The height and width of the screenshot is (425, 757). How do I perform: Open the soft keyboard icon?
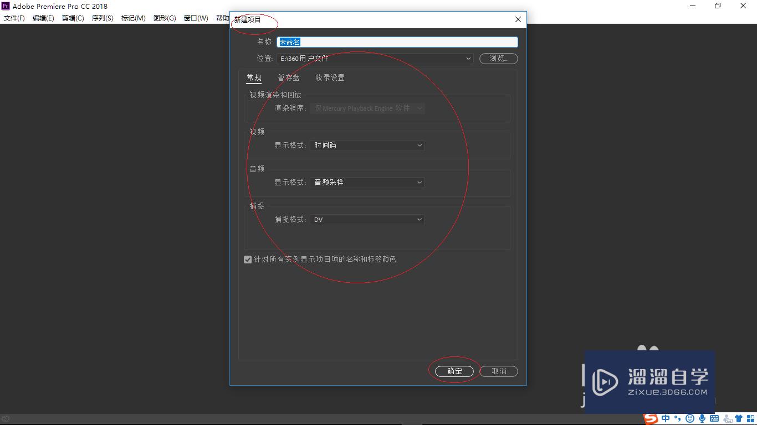pos(714,419)
